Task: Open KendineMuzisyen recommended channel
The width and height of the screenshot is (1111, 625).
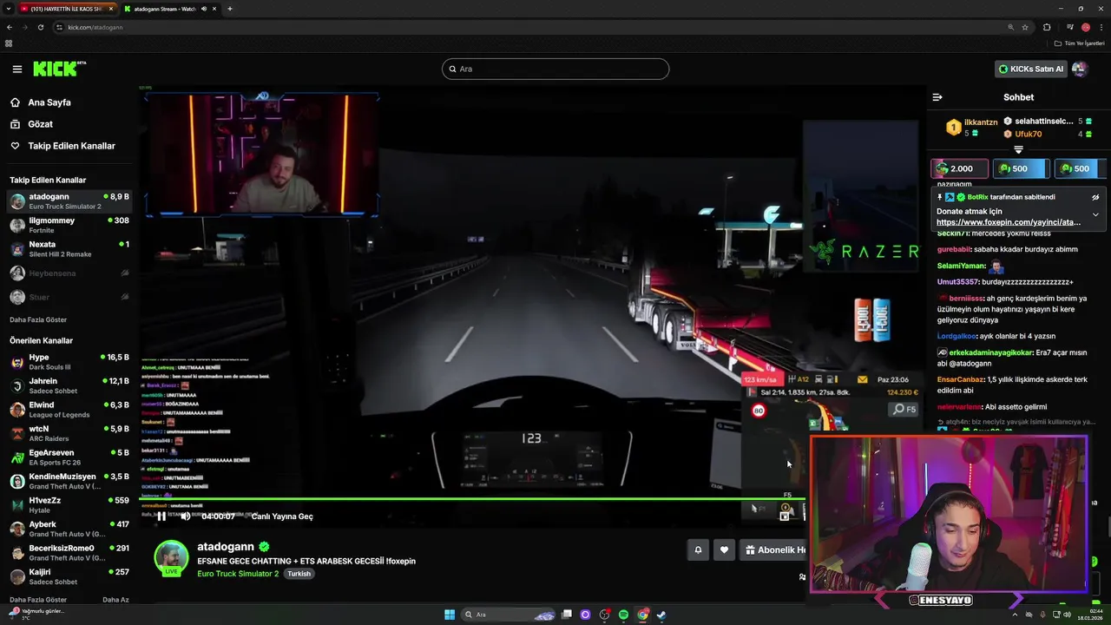Action: [69, 481]
